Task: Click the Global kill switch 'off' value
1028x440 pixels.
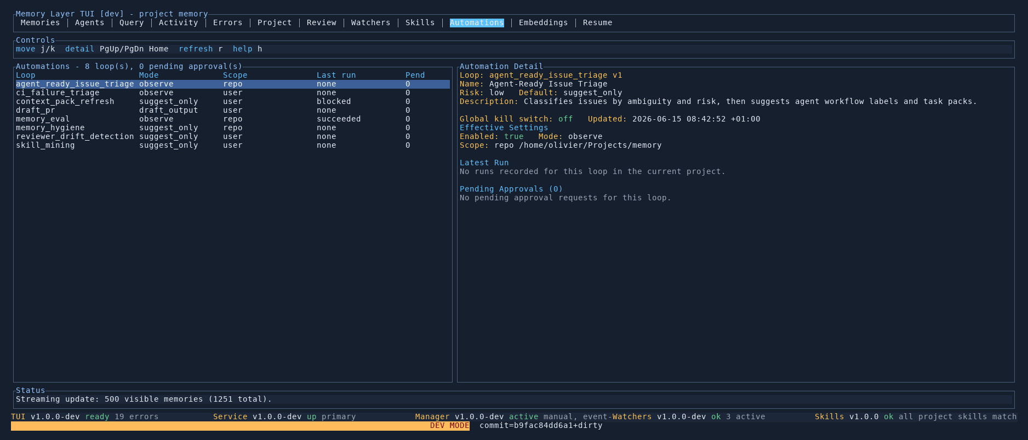Action: [x=566, y=119]
